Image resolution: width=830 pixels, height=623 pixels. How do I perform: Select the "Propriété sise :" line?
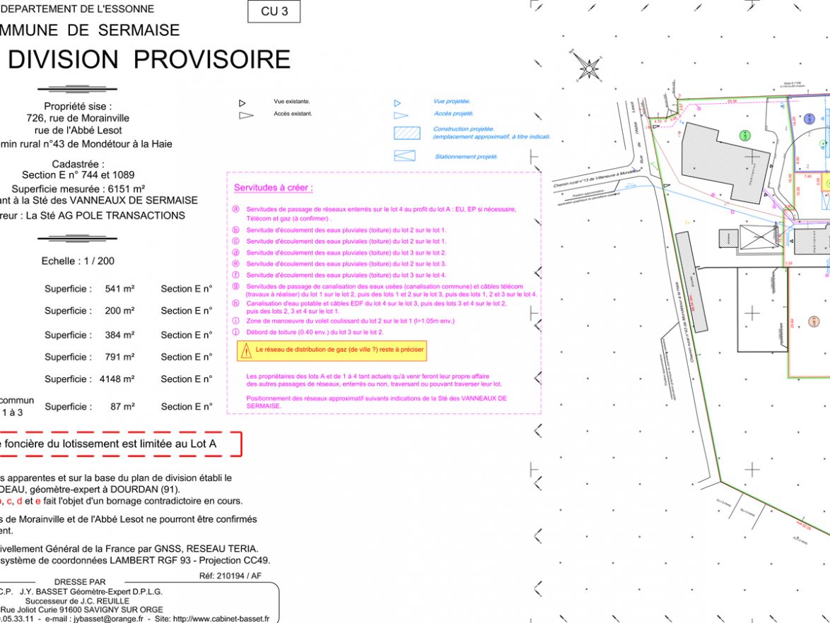pos(78,106)
